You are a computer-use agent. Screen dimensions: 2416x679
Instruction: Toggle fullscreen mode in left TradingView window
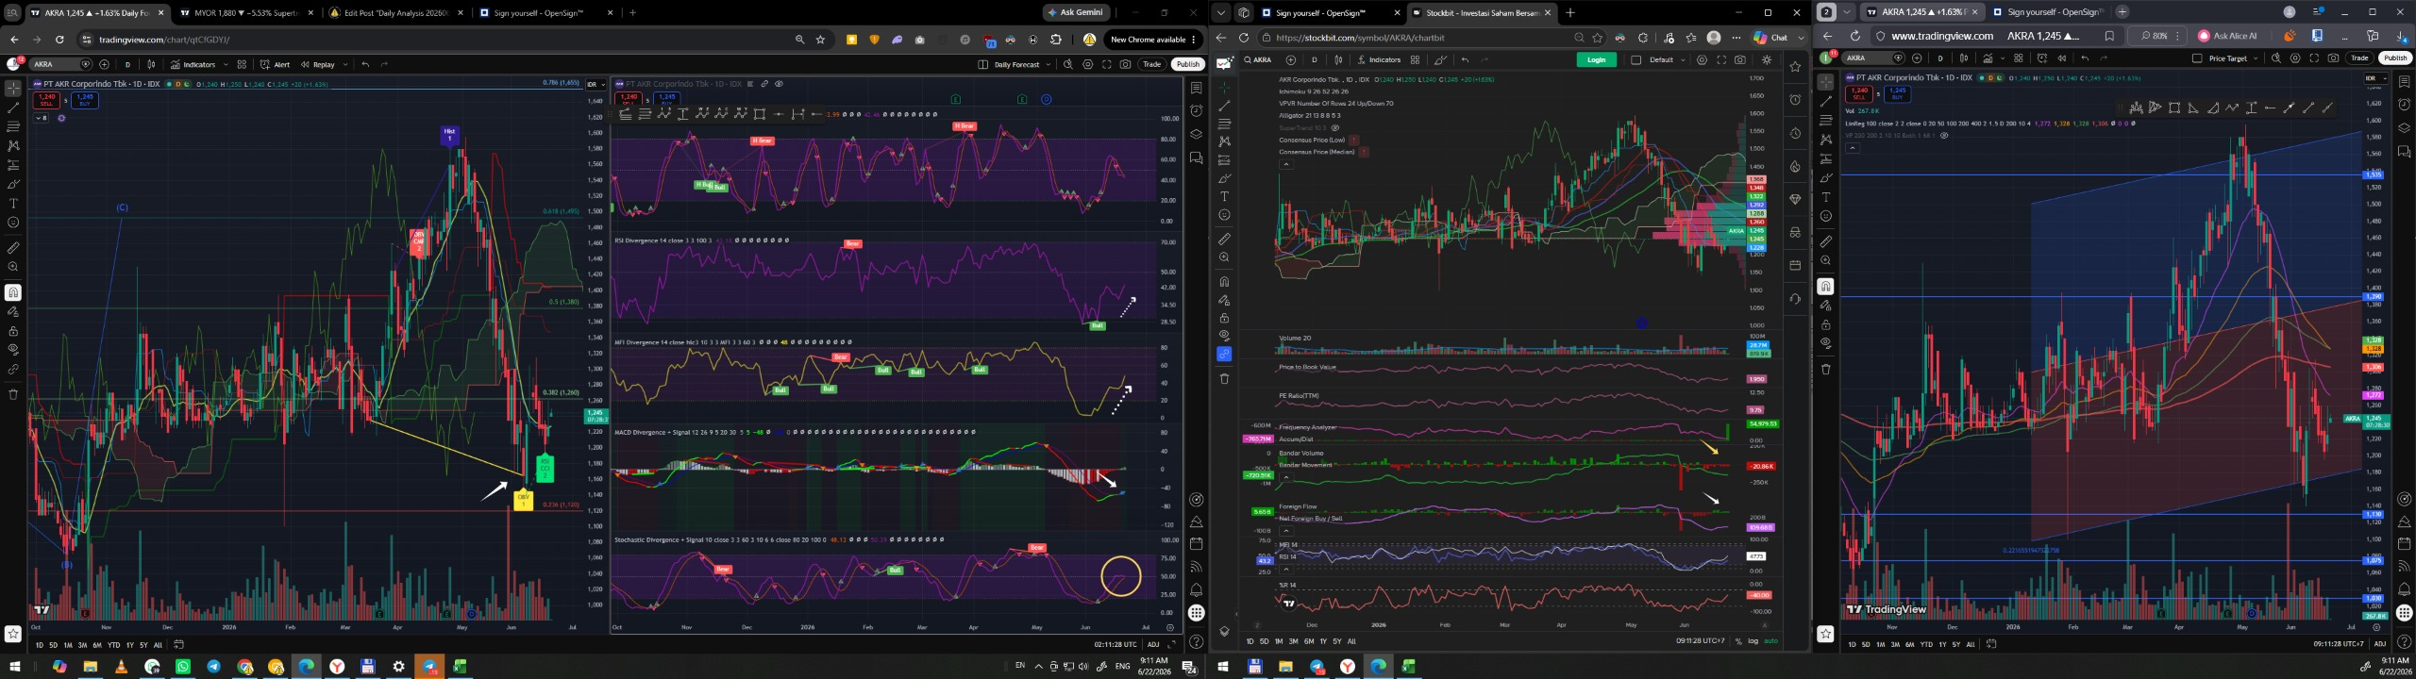point(1107,64)
